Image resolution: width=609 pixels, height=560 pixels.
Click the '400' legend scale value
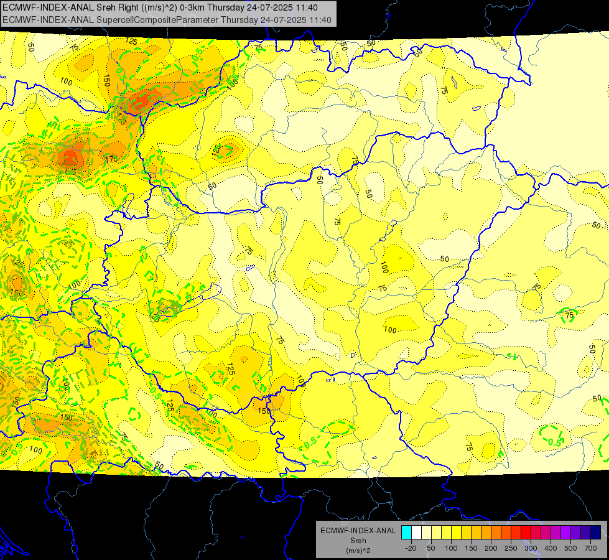[551, 548]
